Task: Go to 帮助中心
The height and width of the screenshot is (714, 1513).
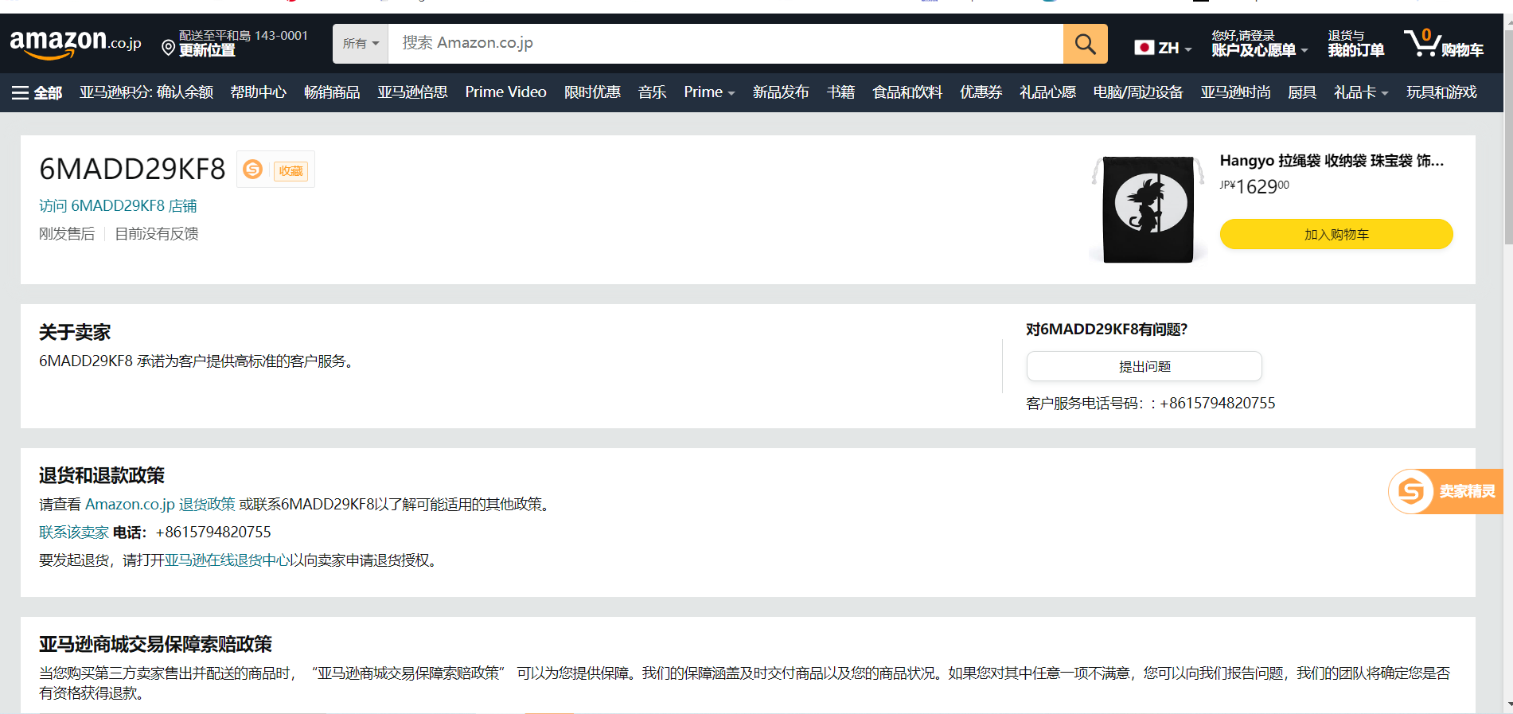Action: [x=259, y=92]
